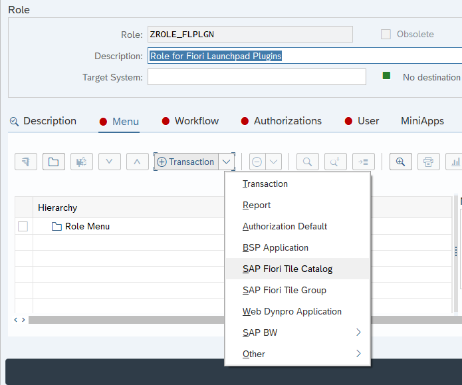462x385 pixels.
Task: Switch to the Authorizations tab
Action: click(x=287, y=121)
